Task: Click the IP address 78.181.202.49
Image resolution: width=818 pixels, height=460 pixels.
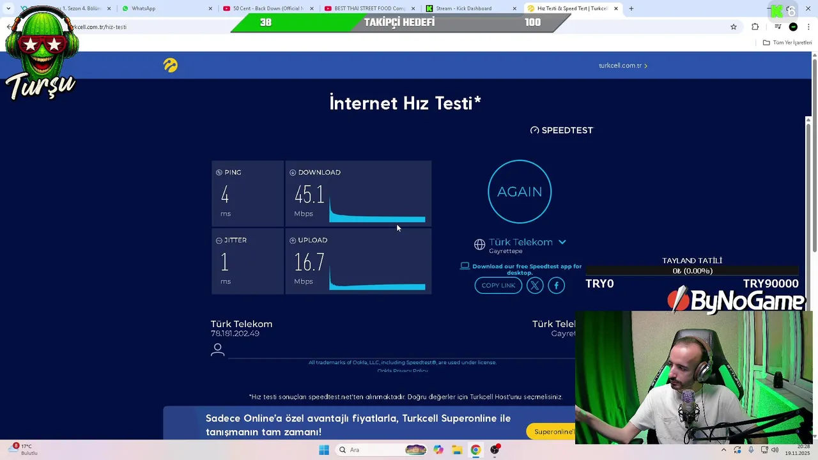Action: (235, 333)
